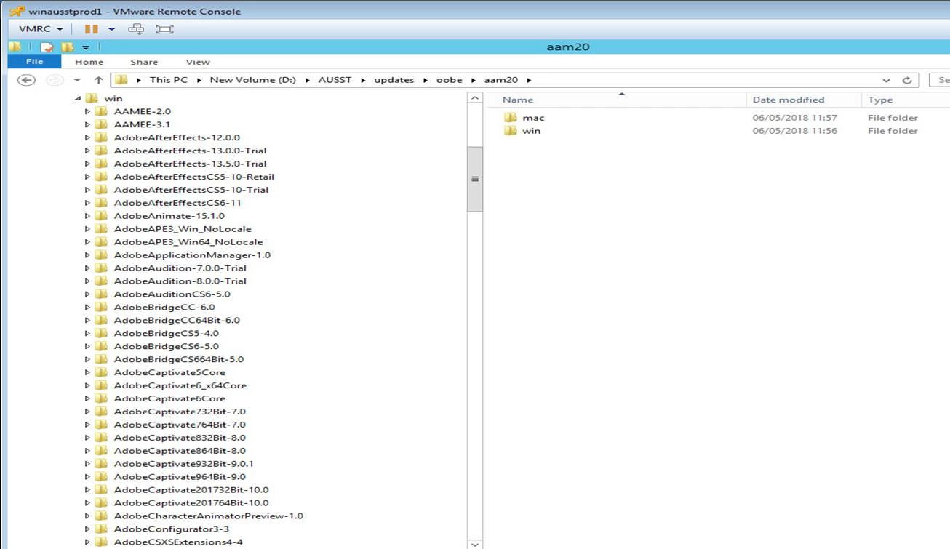This screenshot has height=549, width=950.
Task: Switch to the Home ribbon tab
Action: pyautogui.click(x=89, y=62)
